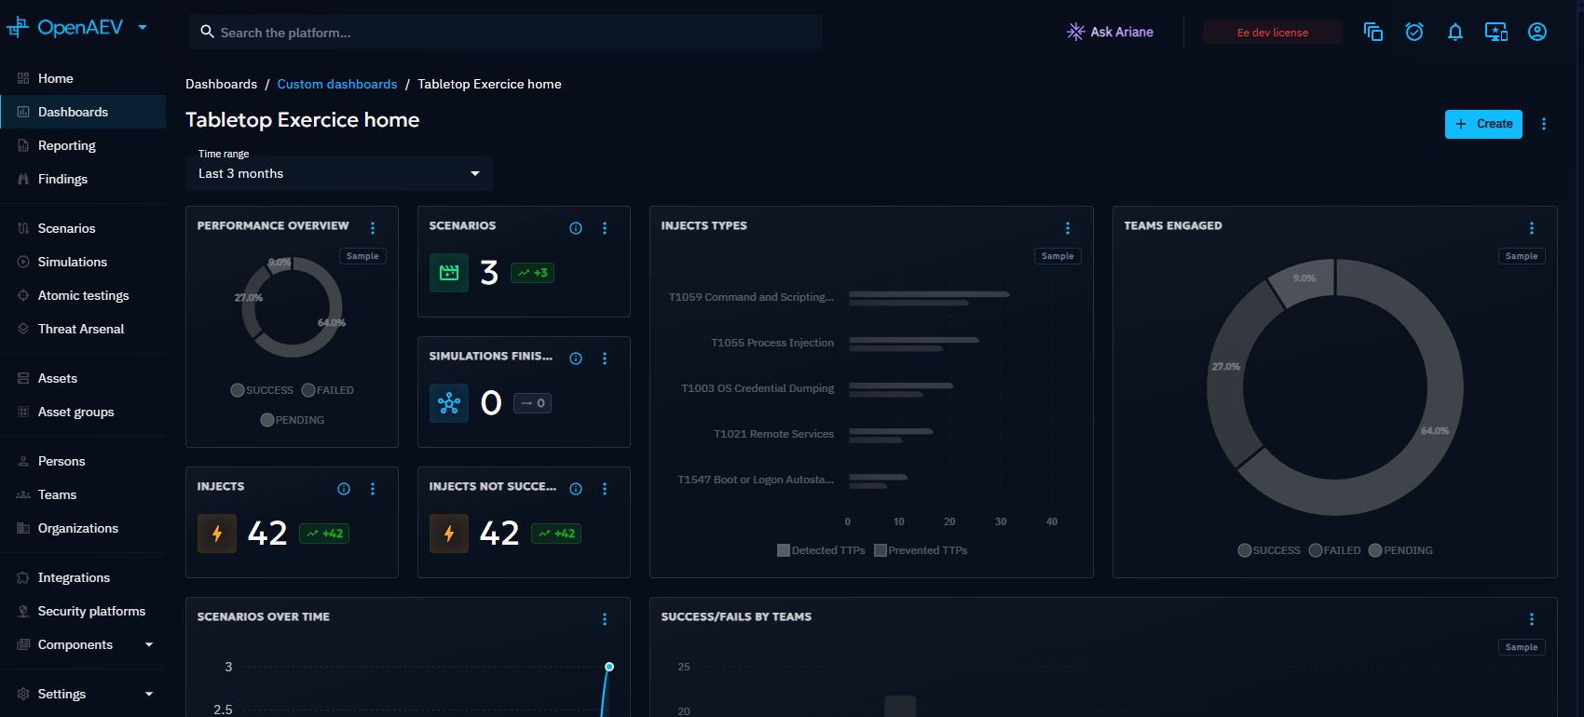Click the alarm clock triggers icon
This screenshot has height=717, width=1584.
point(1414,33)
